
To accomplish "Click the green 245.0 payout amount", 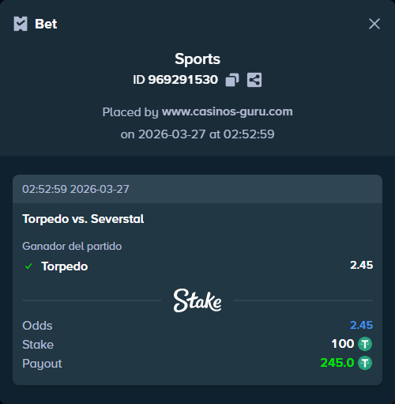I will pos(337,363).
